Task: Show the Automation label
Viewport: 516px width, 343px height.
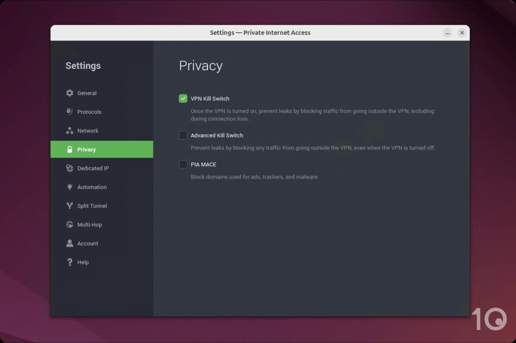Action: coord(92,187)
